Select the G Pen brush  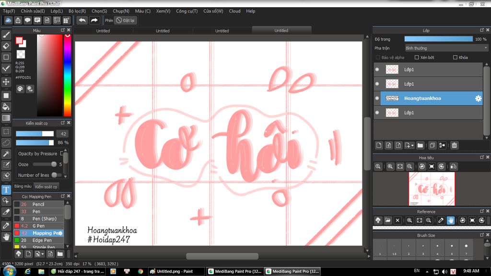pos(38,226)
